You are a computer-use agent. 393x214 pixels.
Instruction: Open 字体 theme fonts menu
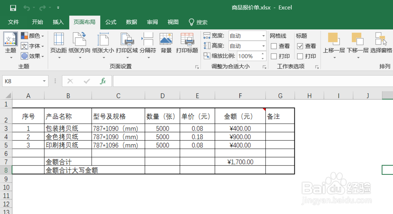pyautogui.click(x=32, y=46)
